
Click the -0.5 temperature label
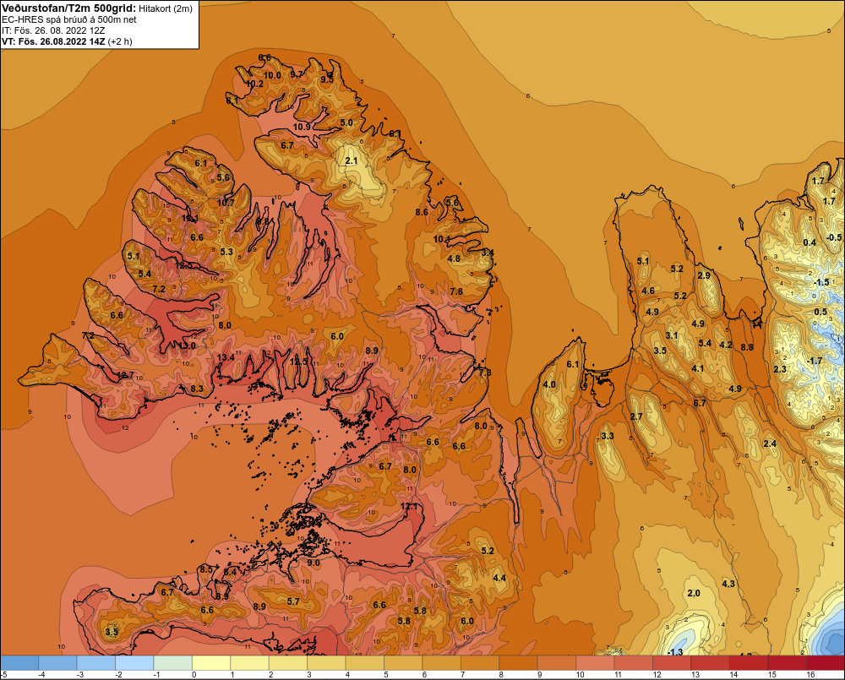[x=833, y=237]
